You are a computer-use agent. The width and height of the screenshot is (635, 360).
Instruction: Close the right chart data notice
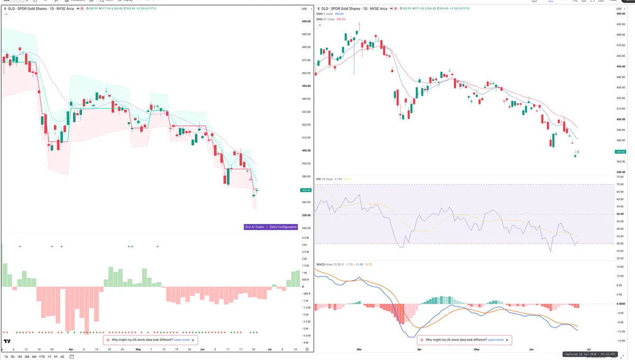(x=507, y=340)
